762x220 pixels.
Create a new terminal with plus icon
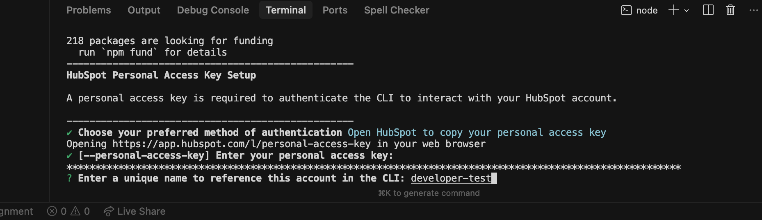(x=673, y=10)
